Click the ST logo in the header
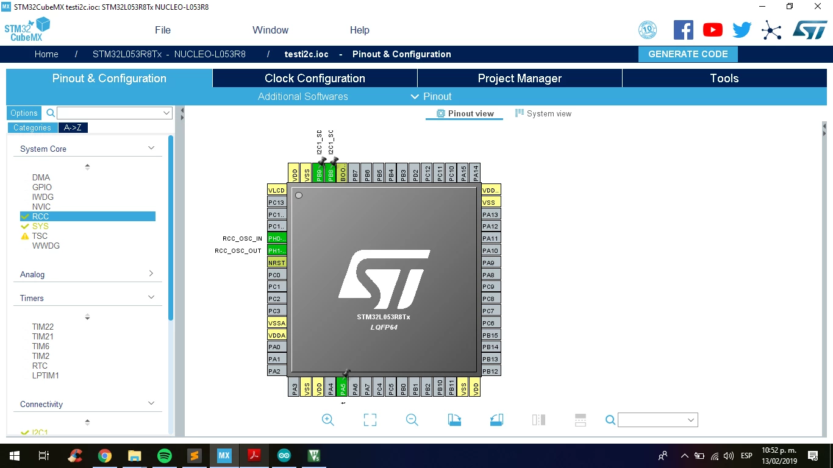 [x=810, y=30]
